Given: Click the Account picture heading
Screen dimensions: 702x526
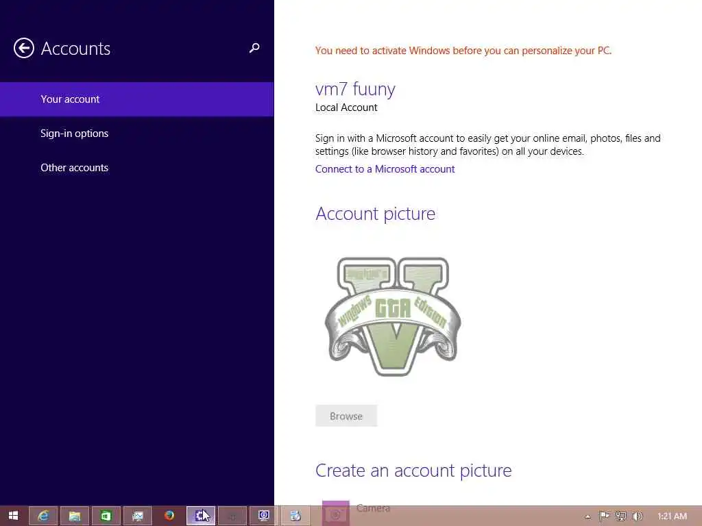Looking at the screenshot, I should pos(375,214).
